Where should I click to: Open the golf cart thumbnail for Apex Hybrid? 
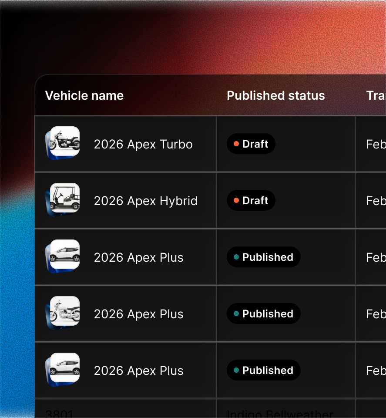tap(64, 198)
